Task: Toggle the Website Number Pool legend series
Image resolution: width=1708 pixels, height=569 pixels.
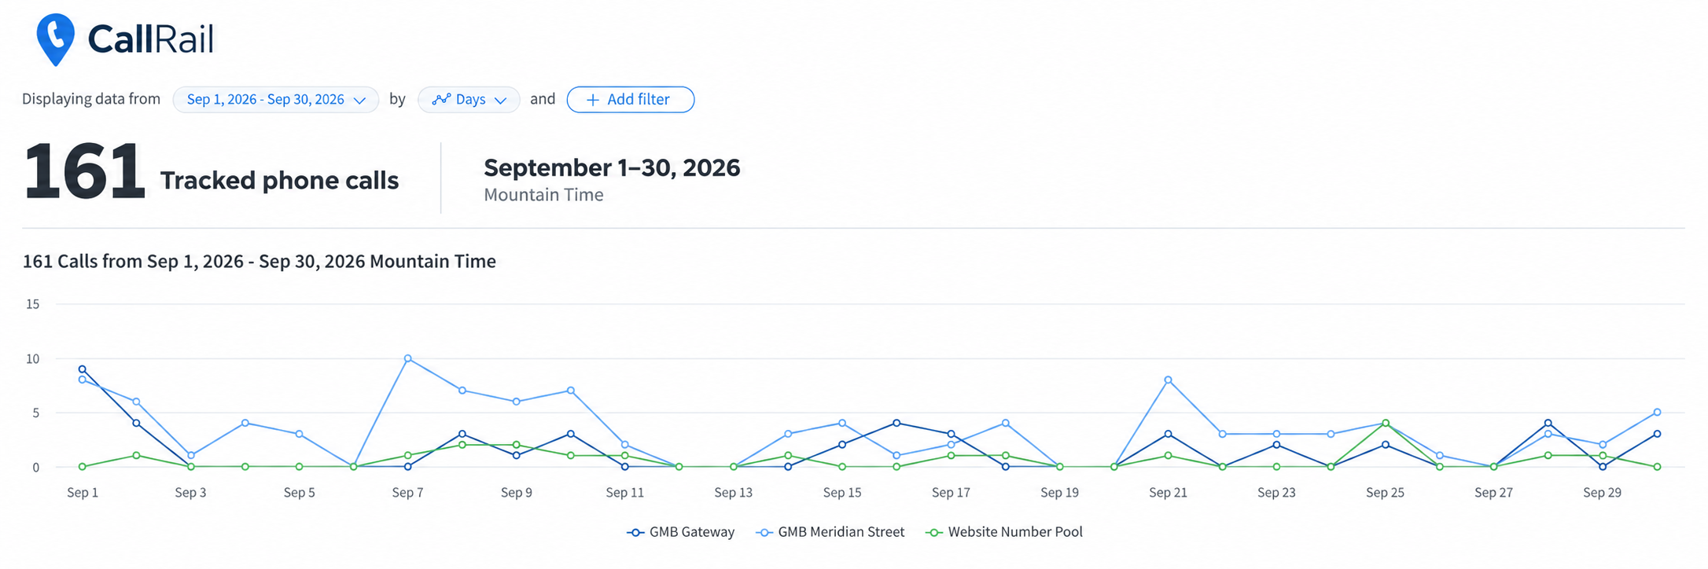Action: coord(1004,532)
